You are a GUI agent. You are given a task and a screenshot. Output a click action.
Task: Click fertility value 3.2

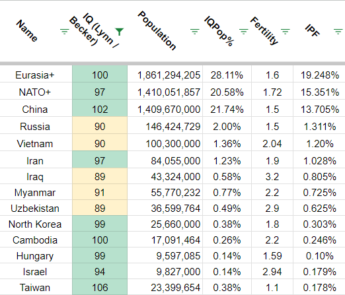click(x=272, y=177)
